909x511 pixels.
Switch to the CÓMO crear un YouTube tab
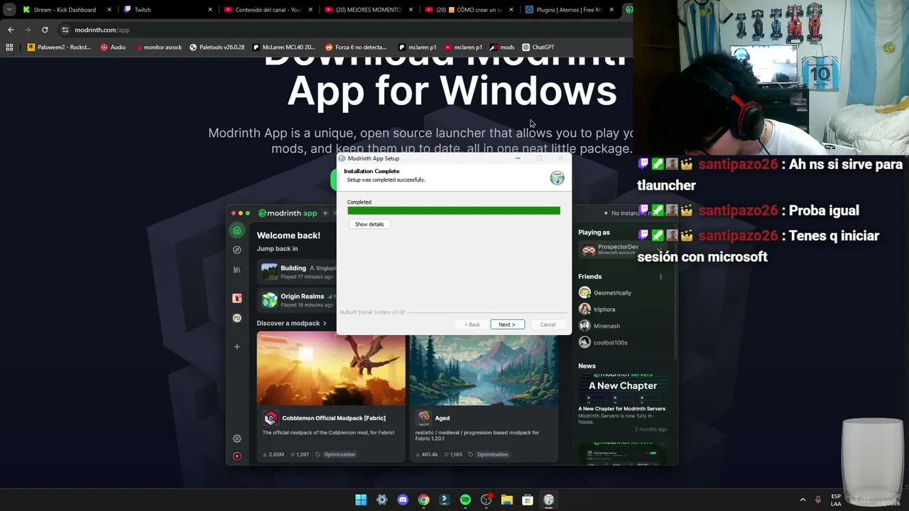click(x=469, y=10)
